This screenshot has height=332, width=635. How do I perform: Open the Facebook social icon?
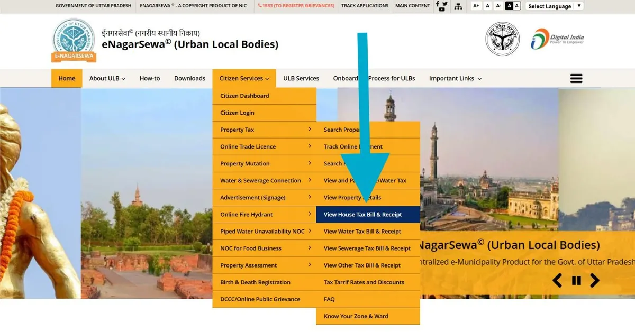click(x=438, y=4)
